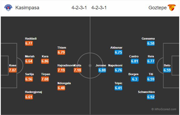Screen dimensions: 180x115
Task: Click Goztepe's 4-2-3-1 formation text
Action: 99,8
